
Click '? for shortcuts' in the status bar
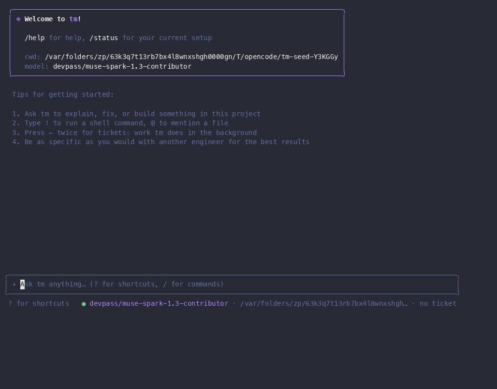(39, 304)
